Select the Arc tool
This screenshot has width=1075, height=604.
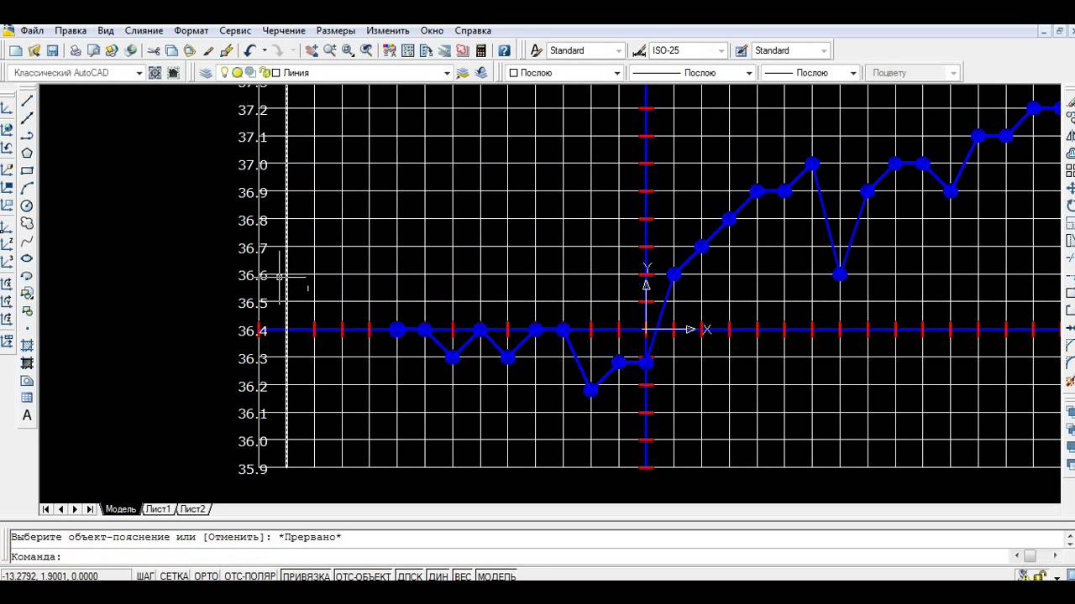click(27, 188)
